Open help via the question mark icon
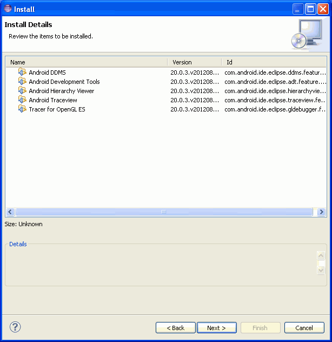332x342 pixels. click(x=15, y=327)
